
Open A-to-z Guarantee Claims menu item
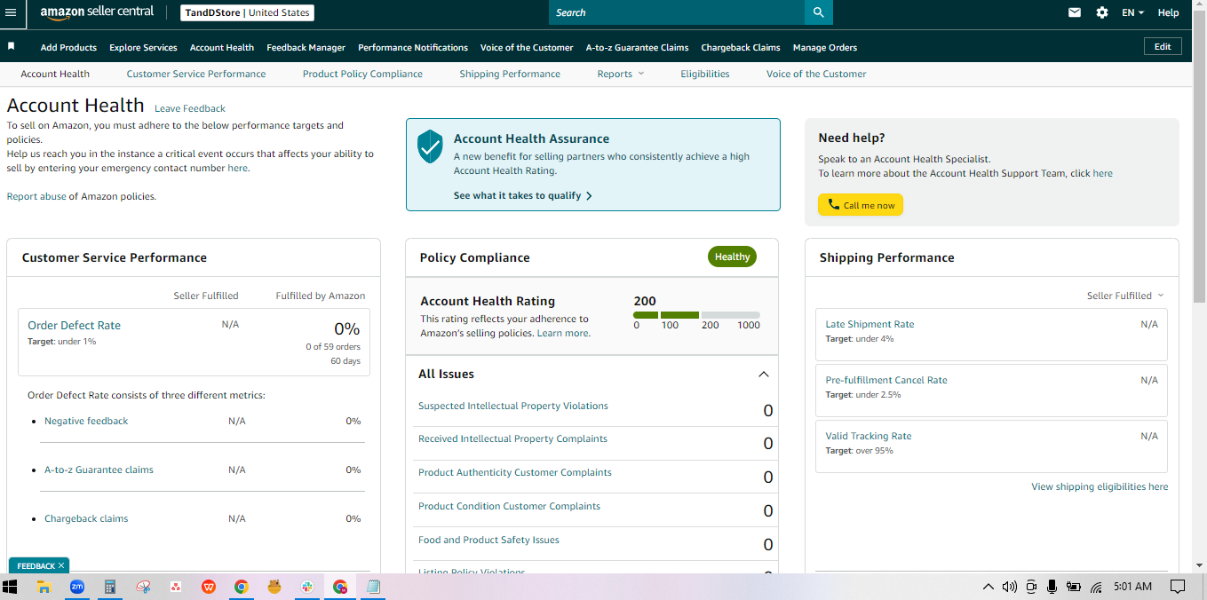click(x=637, y=47)
